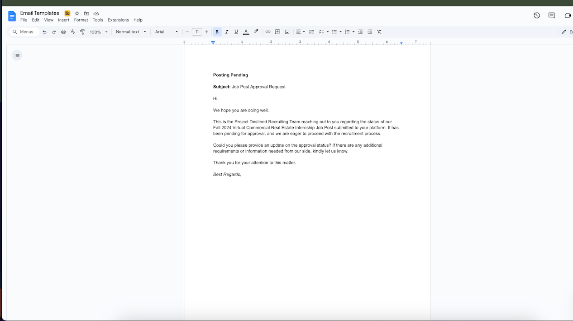Click the left indent ruler marker
Screen dimensions: 573x321
click(x=213, y=42)
